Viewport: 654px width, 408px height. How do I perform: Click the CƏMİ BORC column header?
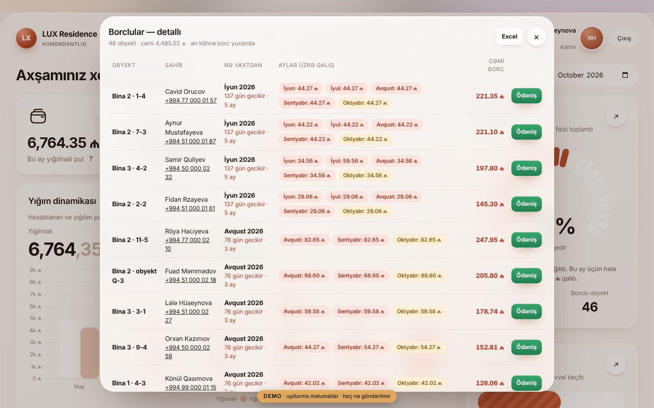(496, 65)
